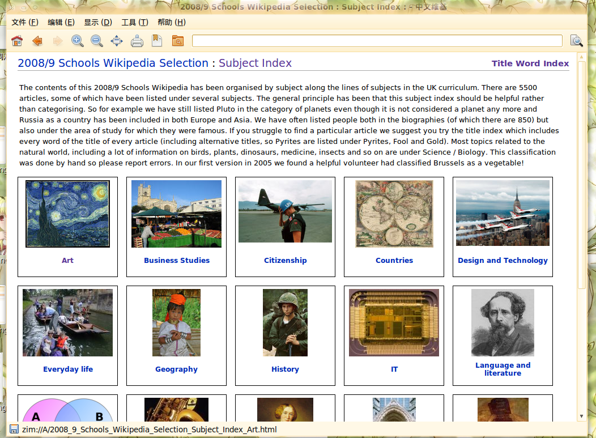Click the cathedral arch thumbnail
Viewport: 596px width, 438px height.
(x=394, y=410)
